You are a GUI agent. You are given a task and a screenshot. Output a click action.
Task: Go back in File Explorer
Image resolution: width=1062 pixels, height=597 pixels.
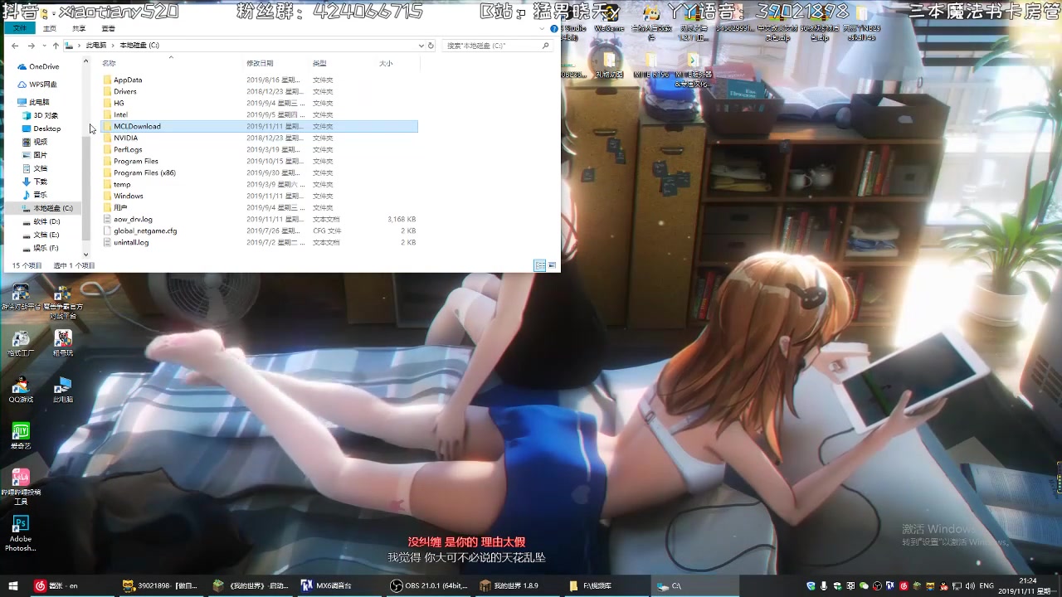pyautogui.click(x=15, y=46)
